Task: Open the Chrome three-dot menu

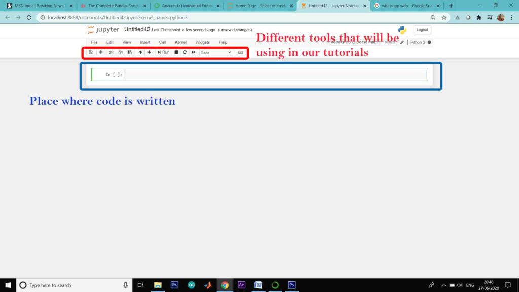Action: 512,18
